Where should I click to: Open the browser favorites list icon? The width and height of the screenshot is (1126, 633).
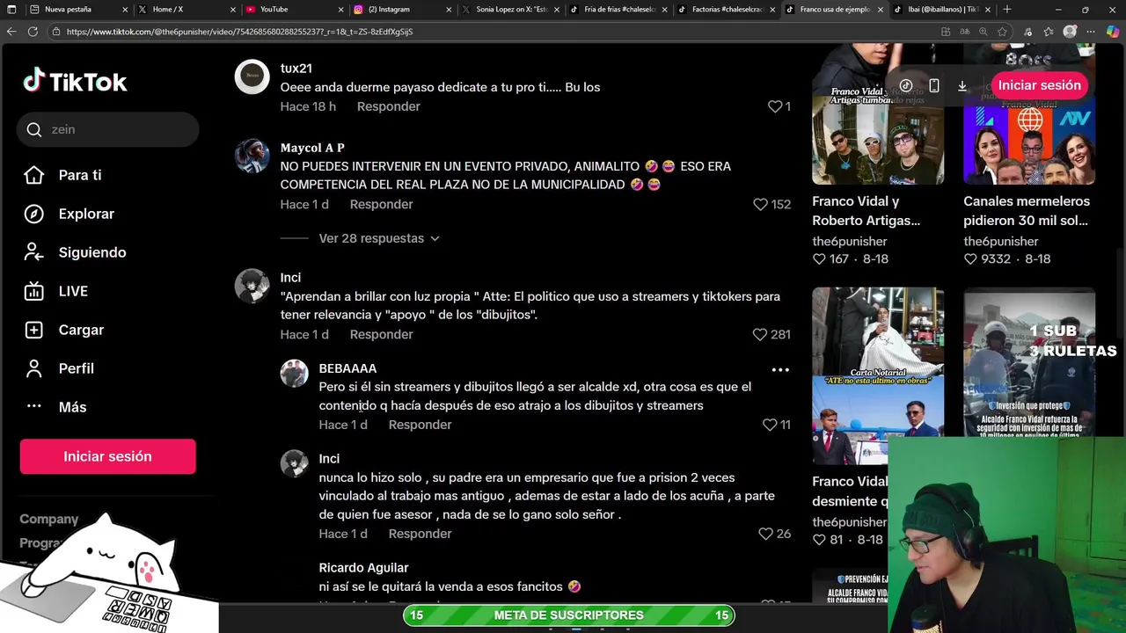point(1049,31)
